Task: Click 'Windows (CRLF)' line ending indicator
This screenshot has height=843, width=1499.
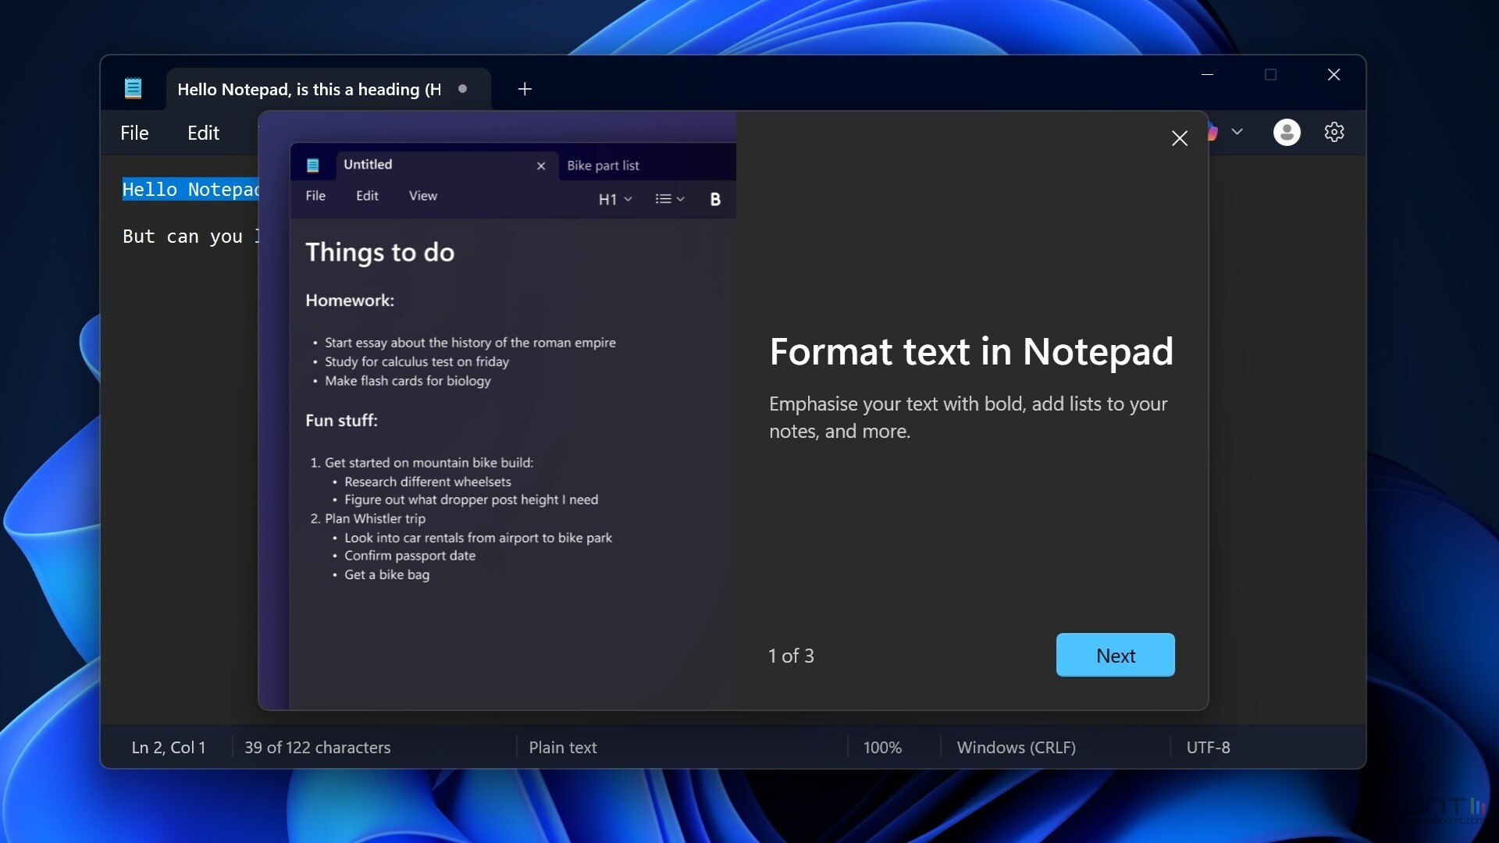Action: [x=1016, y=747]
